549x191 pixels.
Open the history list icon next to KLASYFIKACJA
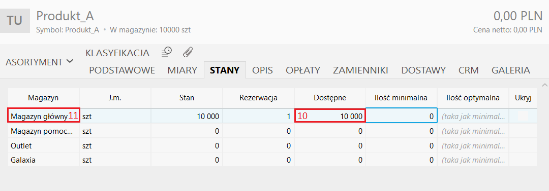pyautogui.click(x=166, y=53)
